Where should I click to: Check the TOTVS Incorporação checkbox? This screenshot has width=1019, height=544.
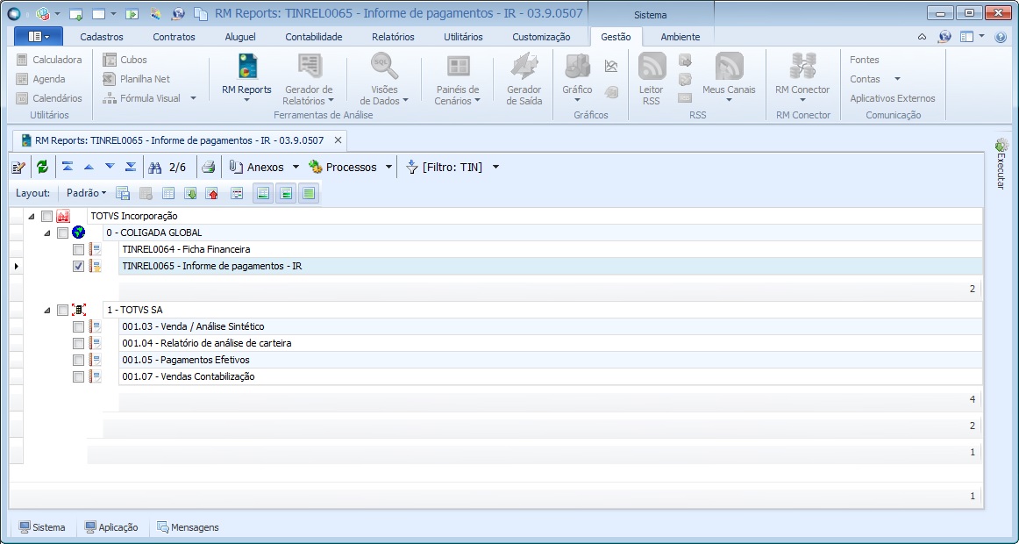(x=46, y=216)
